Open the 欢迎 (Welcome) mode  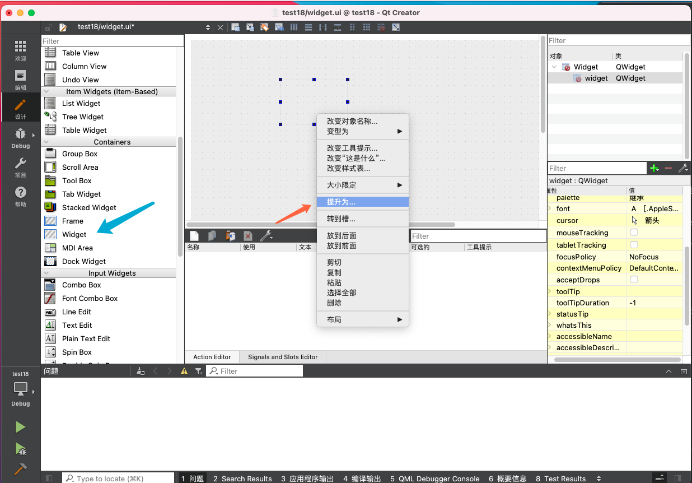pyautogui.click(x=20, y=50)
